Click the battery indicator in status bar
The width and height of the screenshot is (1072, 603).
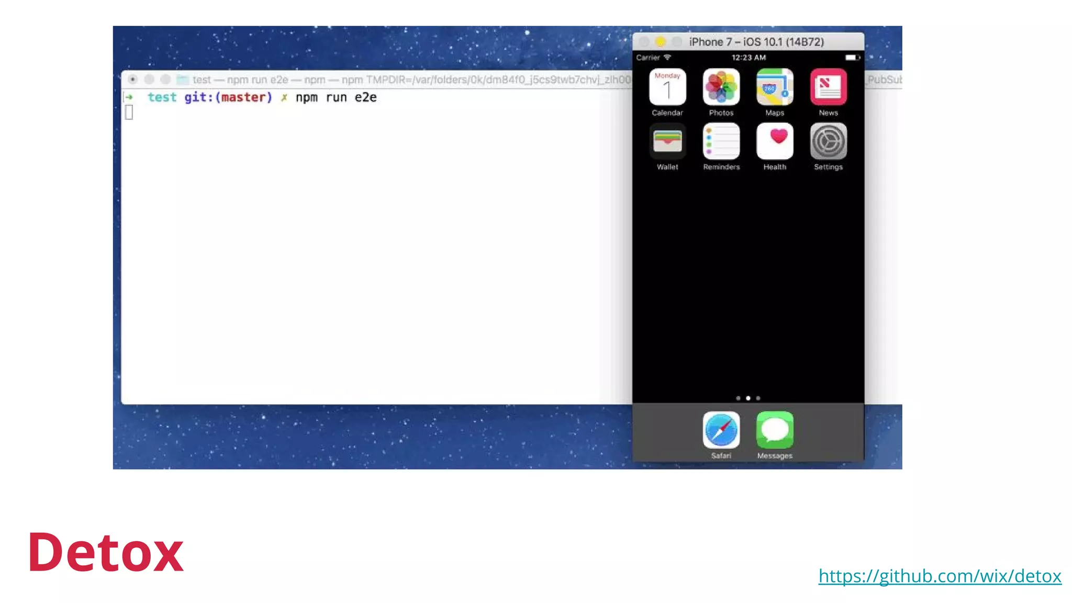[852, 58]
